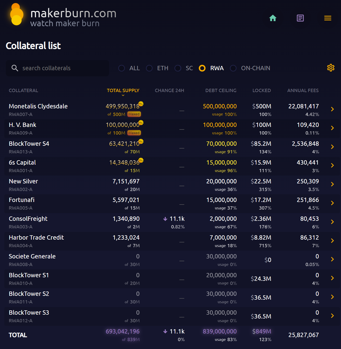Viewport: 341px width, 349px height.
Task: Click the makerburn.com logo circles
Action: click(x=17, y=14)
